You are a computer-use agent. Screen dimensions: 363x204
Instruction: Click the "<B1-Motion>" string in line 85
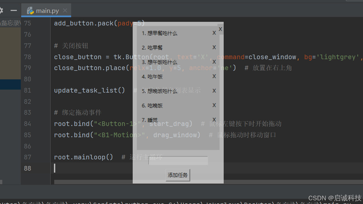[x=119, y=135]
